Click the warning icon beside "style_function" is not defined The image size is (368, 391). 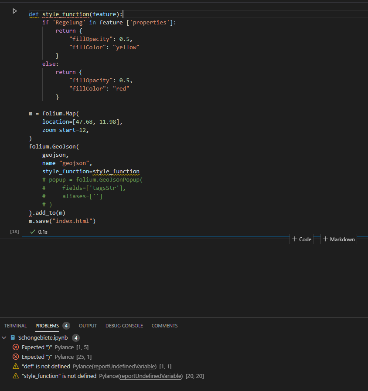click(16, 376)
